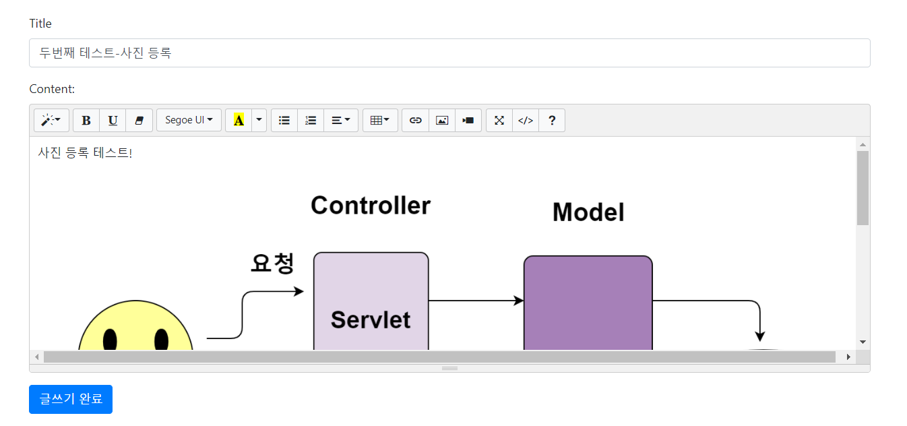Submit with the 글쓰기 완료 button
This screenshot has height=426, width=907.
(x=71, y=399)
